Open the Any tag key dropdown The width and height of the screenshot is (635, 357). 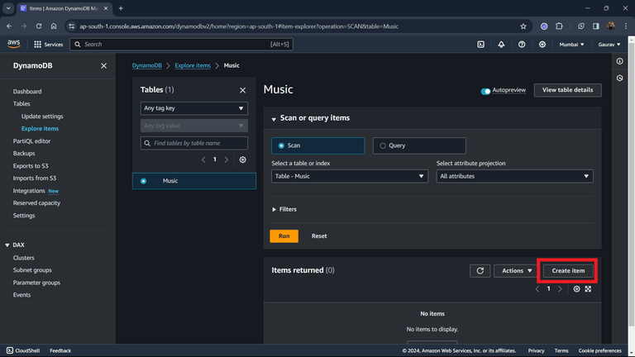[x=194, y=108]
